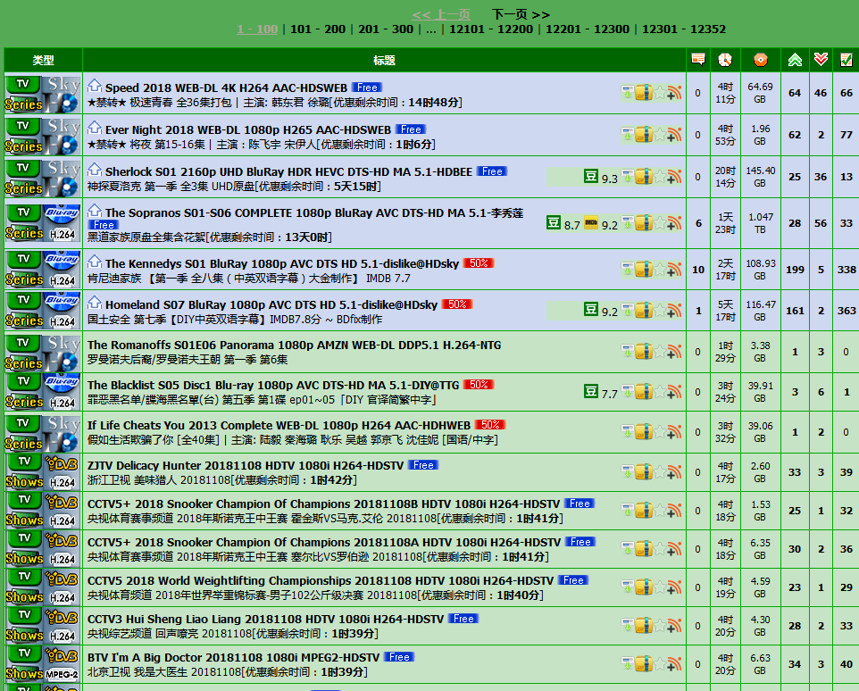This screenshot has width=859, height=691.
Task: Bookmark Homeland S07 with the star icon
Action: 660,310
